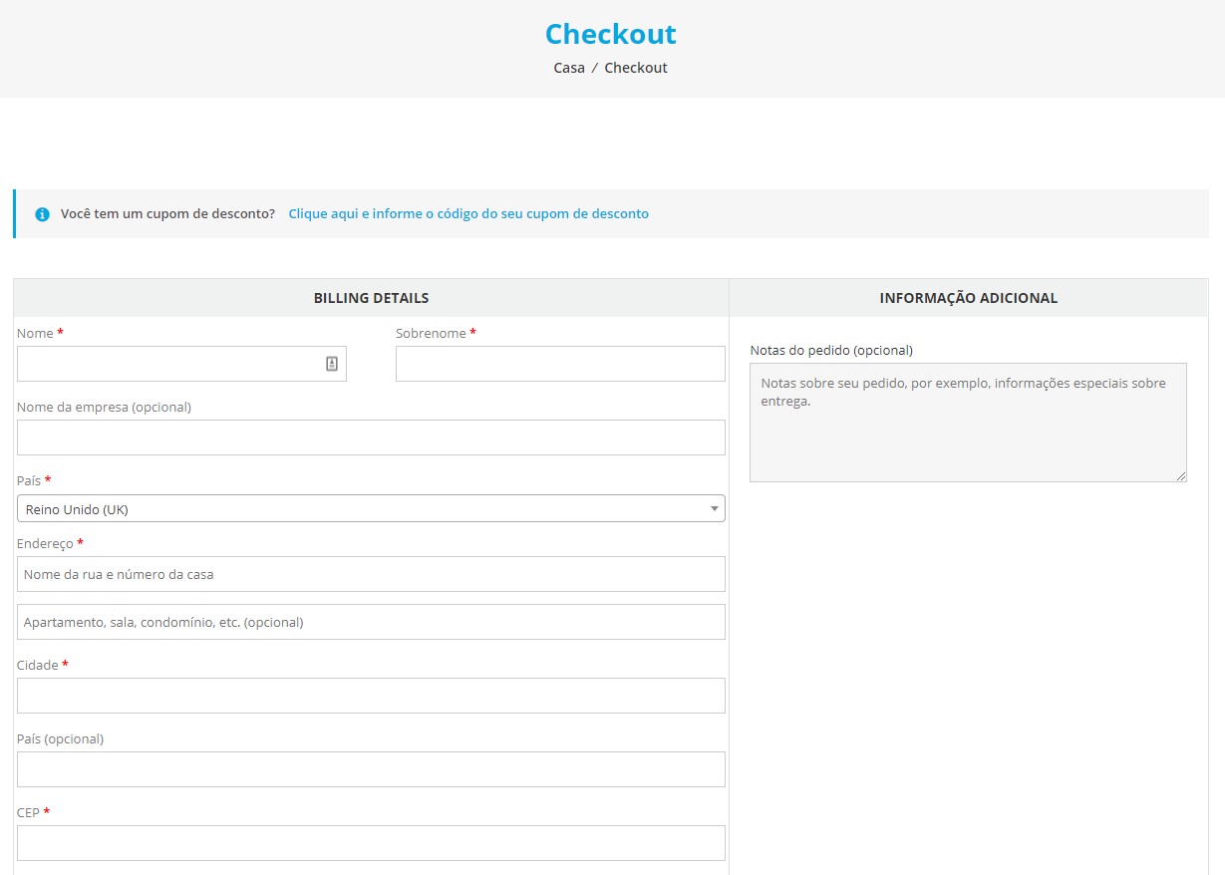The width and height of the screenshot is (1225, 875).
Task: Open the País country dropdown
Action: tap(371, 508)
